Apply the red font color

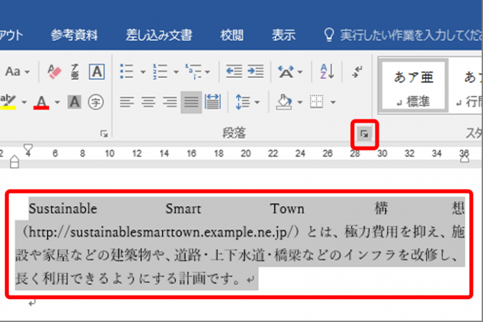point(41,102)
